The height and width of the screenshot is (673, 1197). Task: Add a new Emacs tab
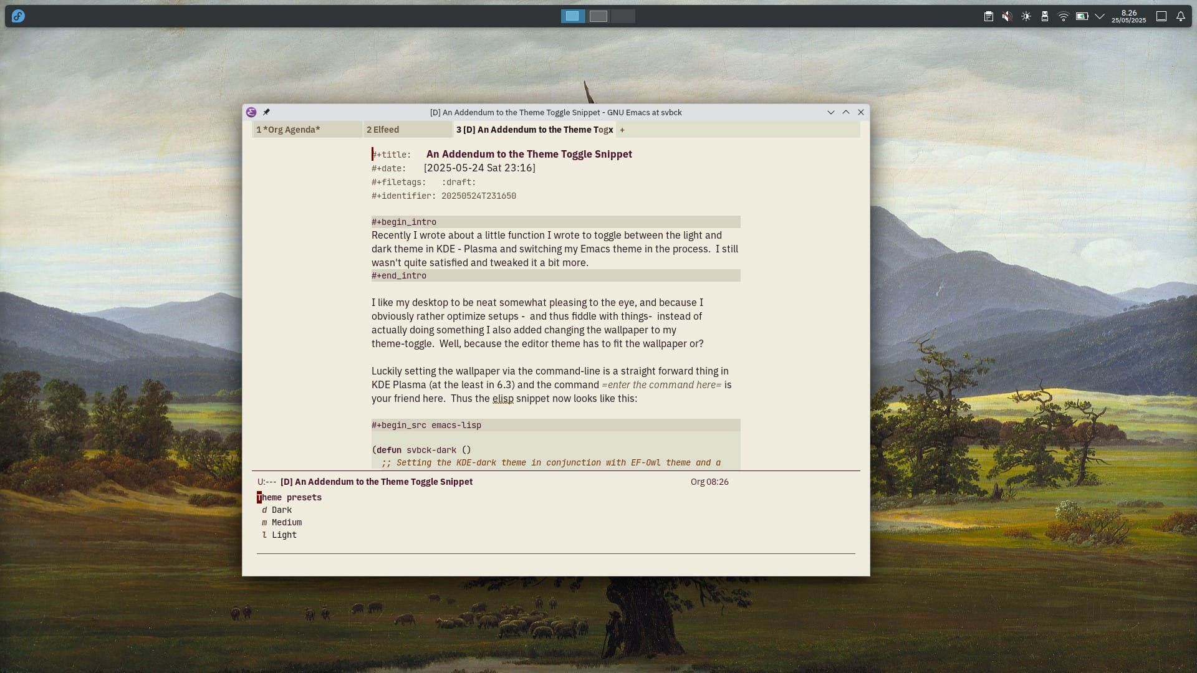click(622, 130)
